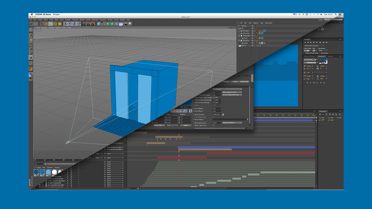Screen dimensions: 372x209
Task: Select the Scale tool in the toolbar
Action: tap(51, 24)
